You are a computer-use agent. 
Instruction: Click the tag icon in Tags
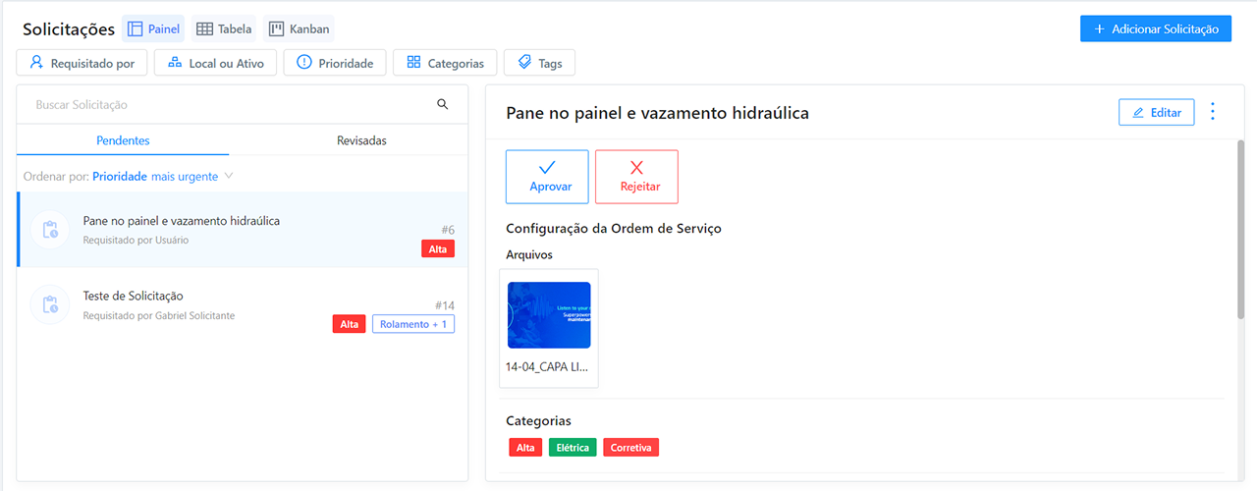click(x=524, y=62)
